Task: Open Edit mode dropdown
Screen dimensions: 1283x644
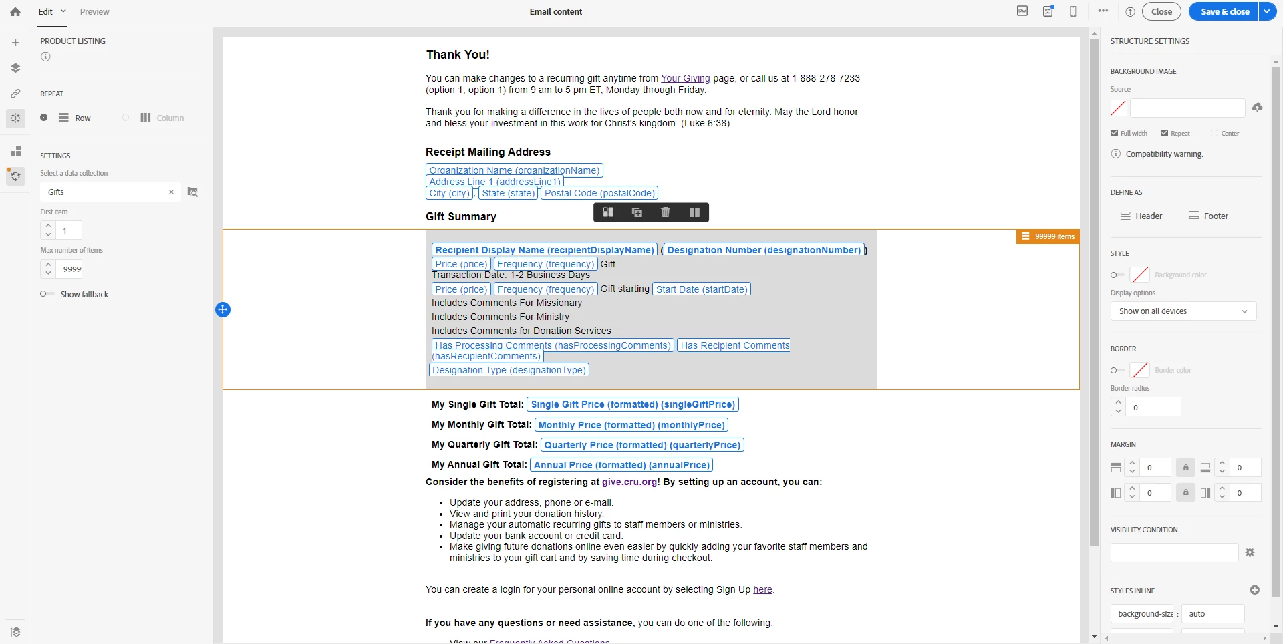Action: pyautogui.click(x=52, y=11)
